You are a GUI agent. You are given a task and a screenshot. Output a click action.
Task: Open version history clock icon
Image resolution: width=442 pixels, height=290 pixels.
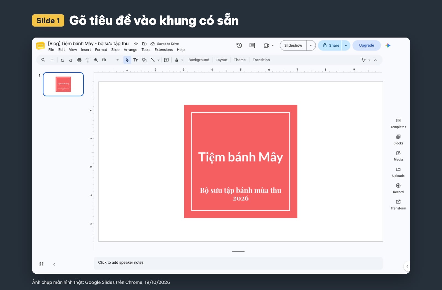point(239,45)
